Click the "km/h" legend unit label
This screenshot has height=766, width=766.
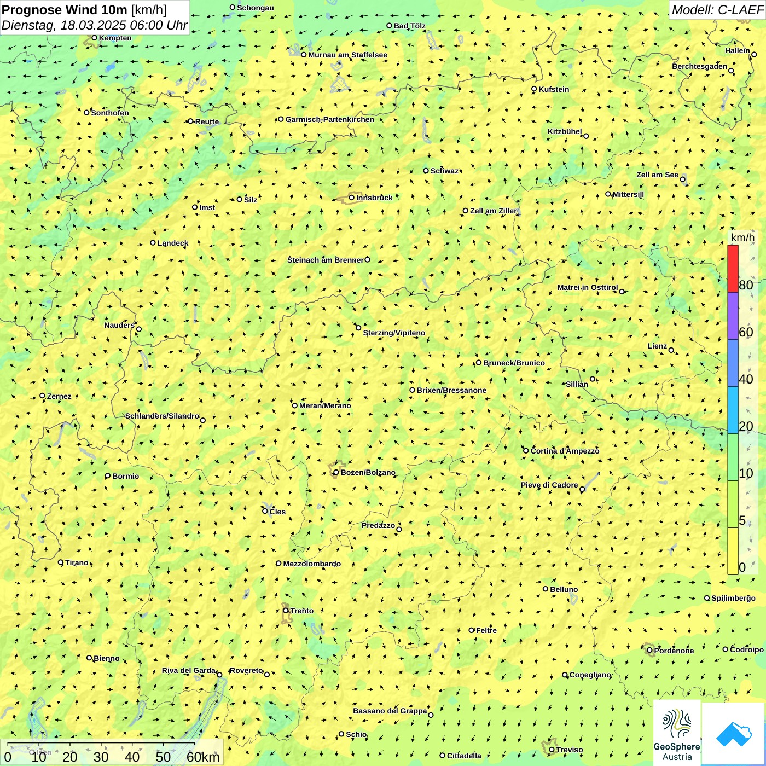[742, 237]
